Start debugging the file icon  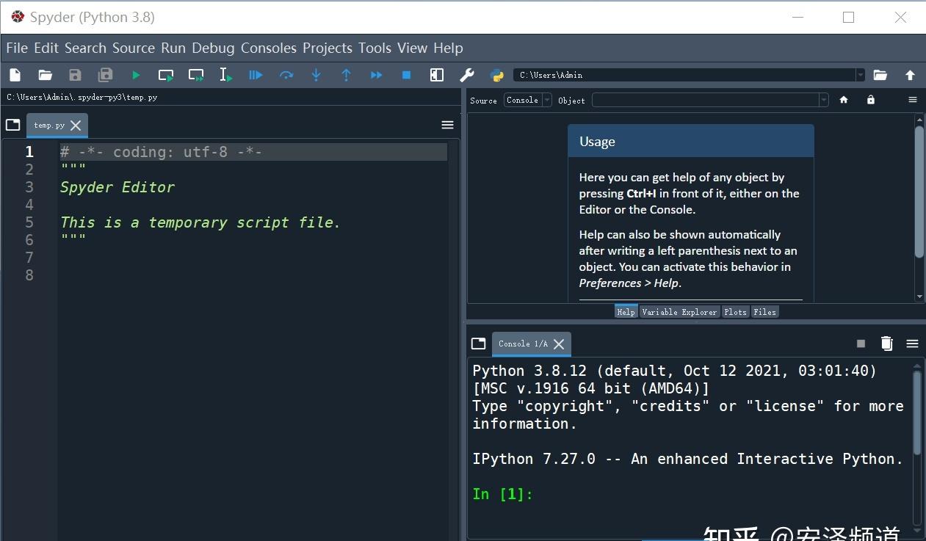256,75
